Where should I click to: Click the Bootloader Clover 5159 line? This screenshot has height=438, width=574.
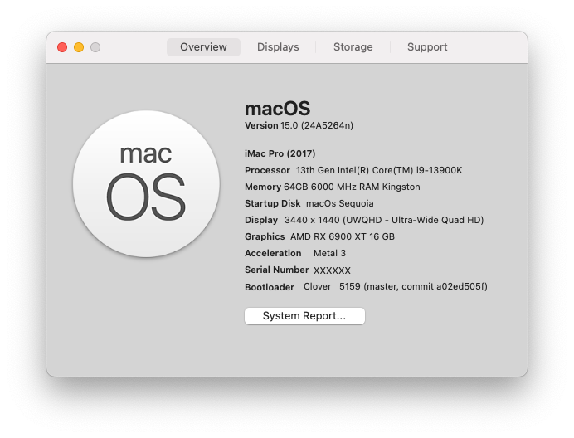click(x=366, y=287)
